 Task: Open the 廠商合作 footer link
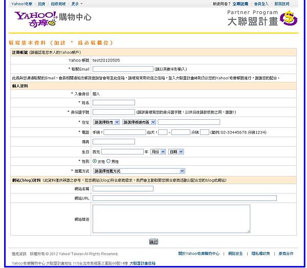coord(286,254)
